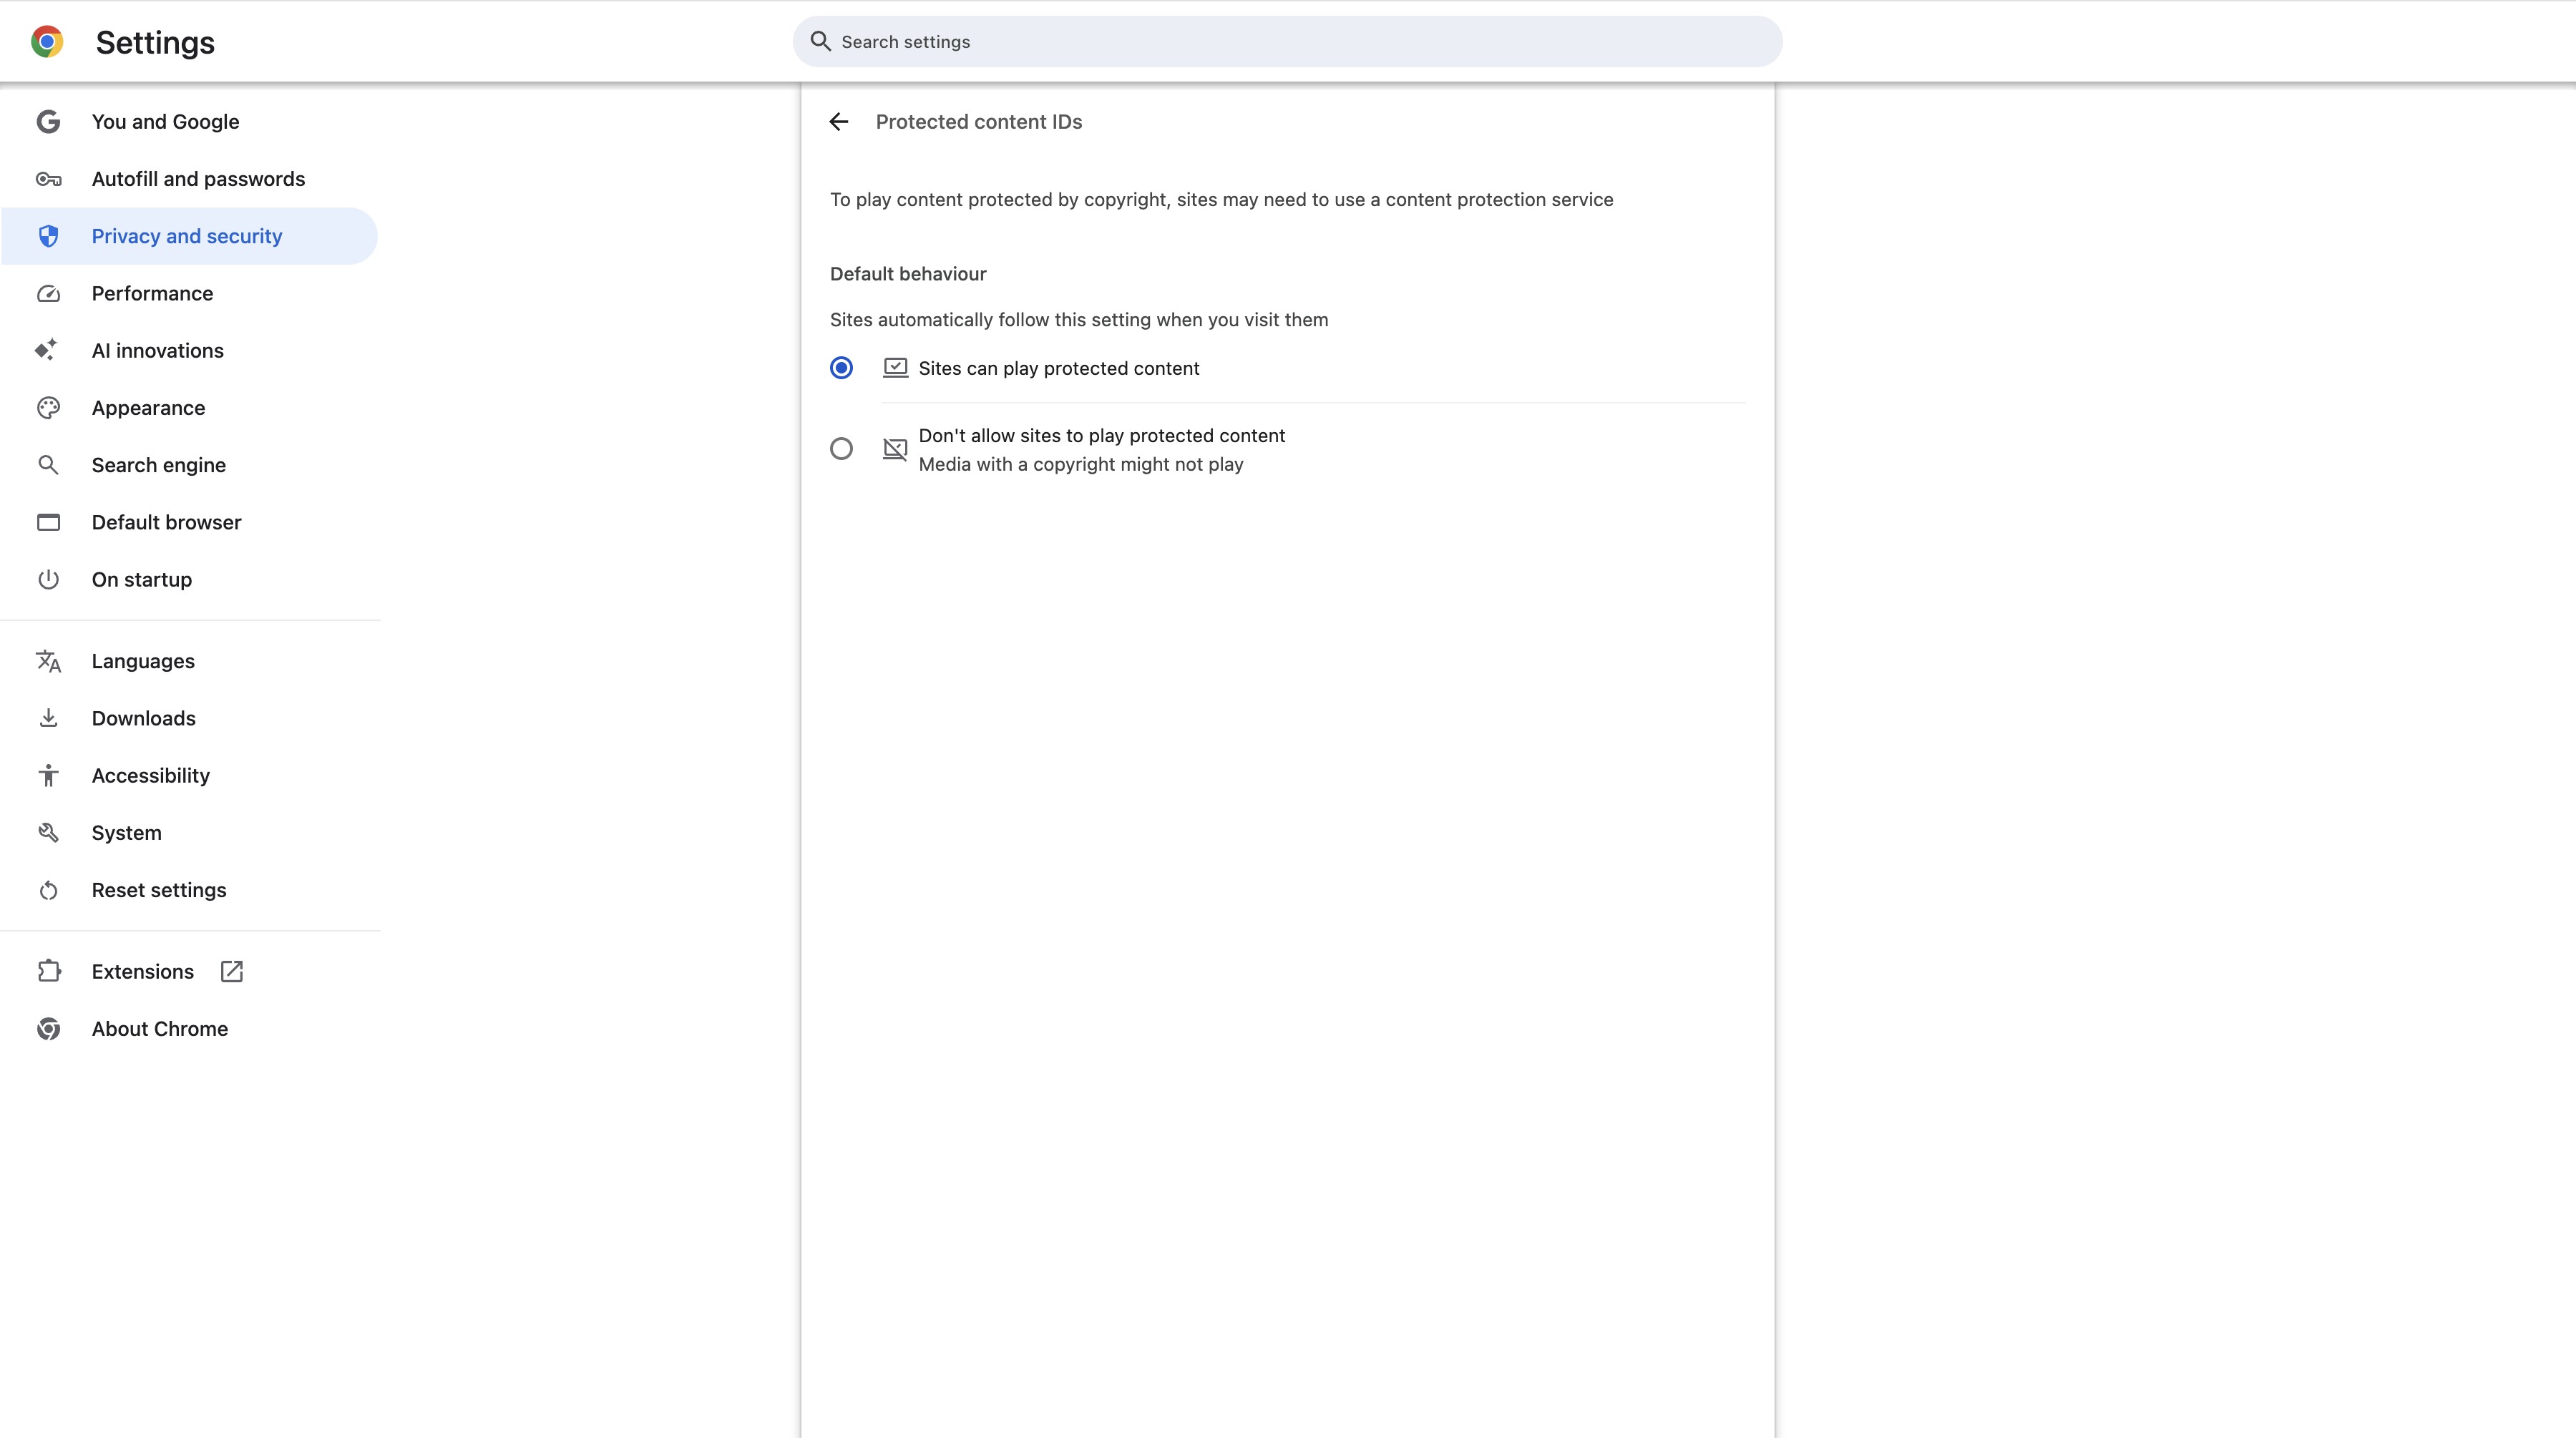Open Extensions in a new tab
The width and height of the screenshot is (2576, 1438).
click(x=231, y=971)
